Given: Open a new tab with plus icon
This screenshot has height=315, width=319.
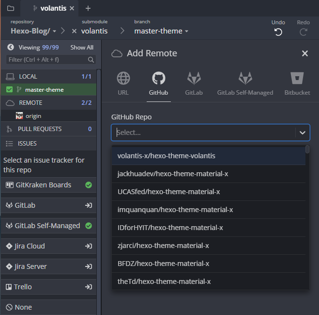Looking at the screenshot, I should [x=88, y=8].
